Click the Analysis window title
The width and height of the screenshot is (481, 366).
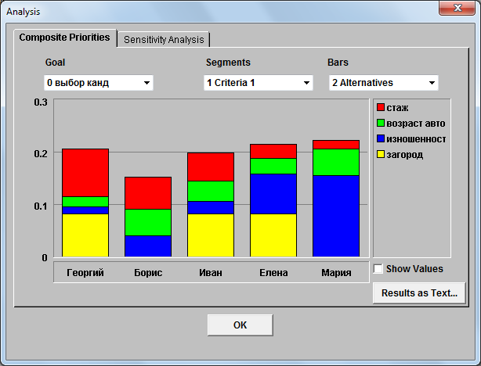click(24, 12)
